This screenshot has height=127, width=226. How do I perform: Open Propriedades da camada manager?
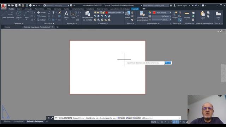pyautogui.click(x=88, y=16)
